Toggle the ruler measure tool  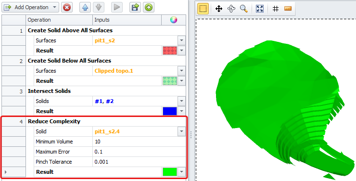[x=288, y=9]
